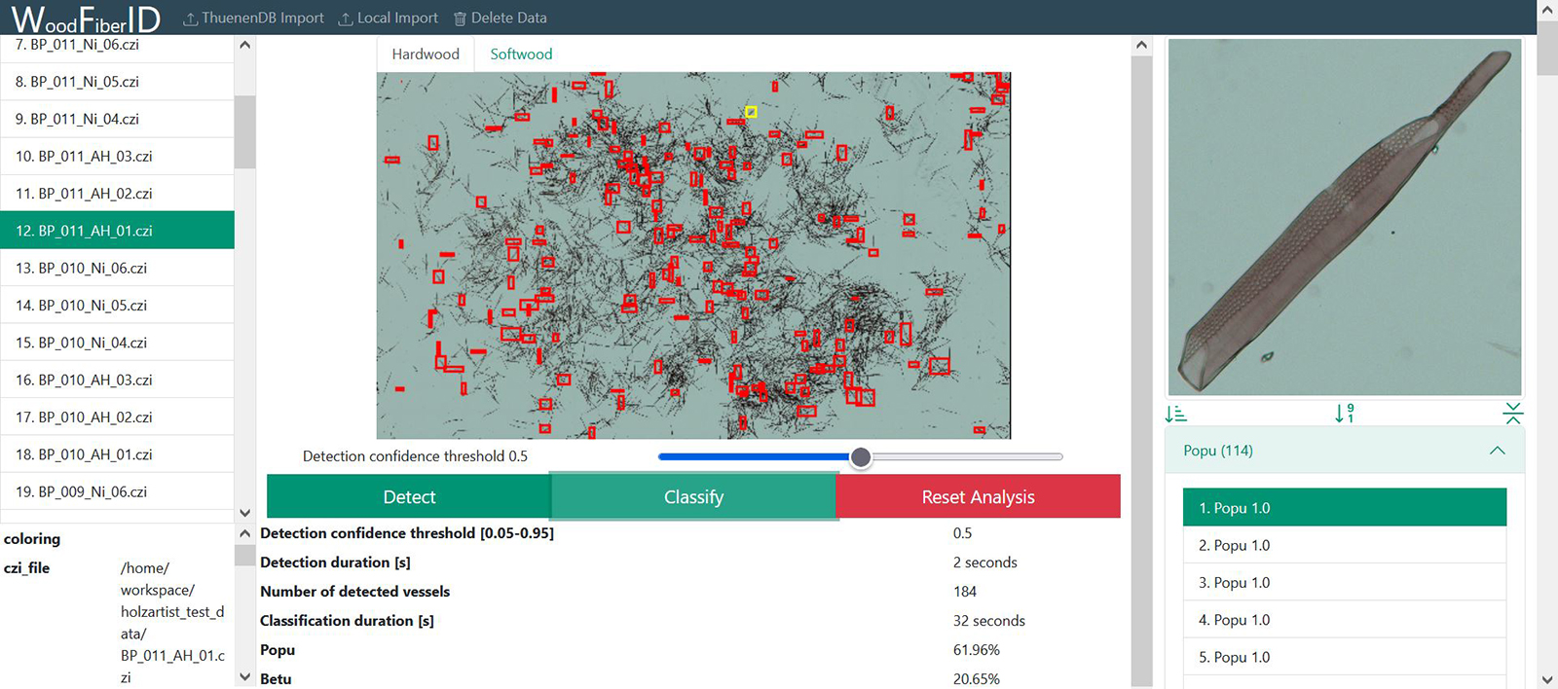1558x689 pixels.
Task: Click the collapse-all icon above the Popu group
Action: [x=1512, y=414]
